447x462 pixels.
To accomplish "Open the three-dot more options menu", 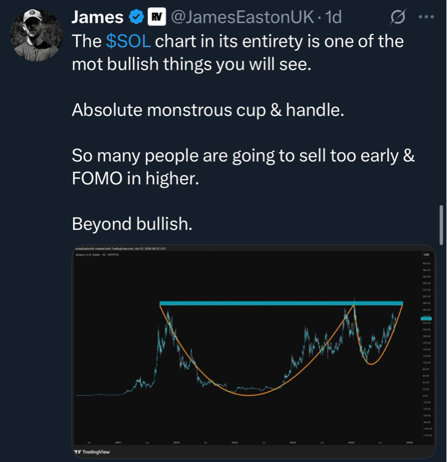I will 426,17.
